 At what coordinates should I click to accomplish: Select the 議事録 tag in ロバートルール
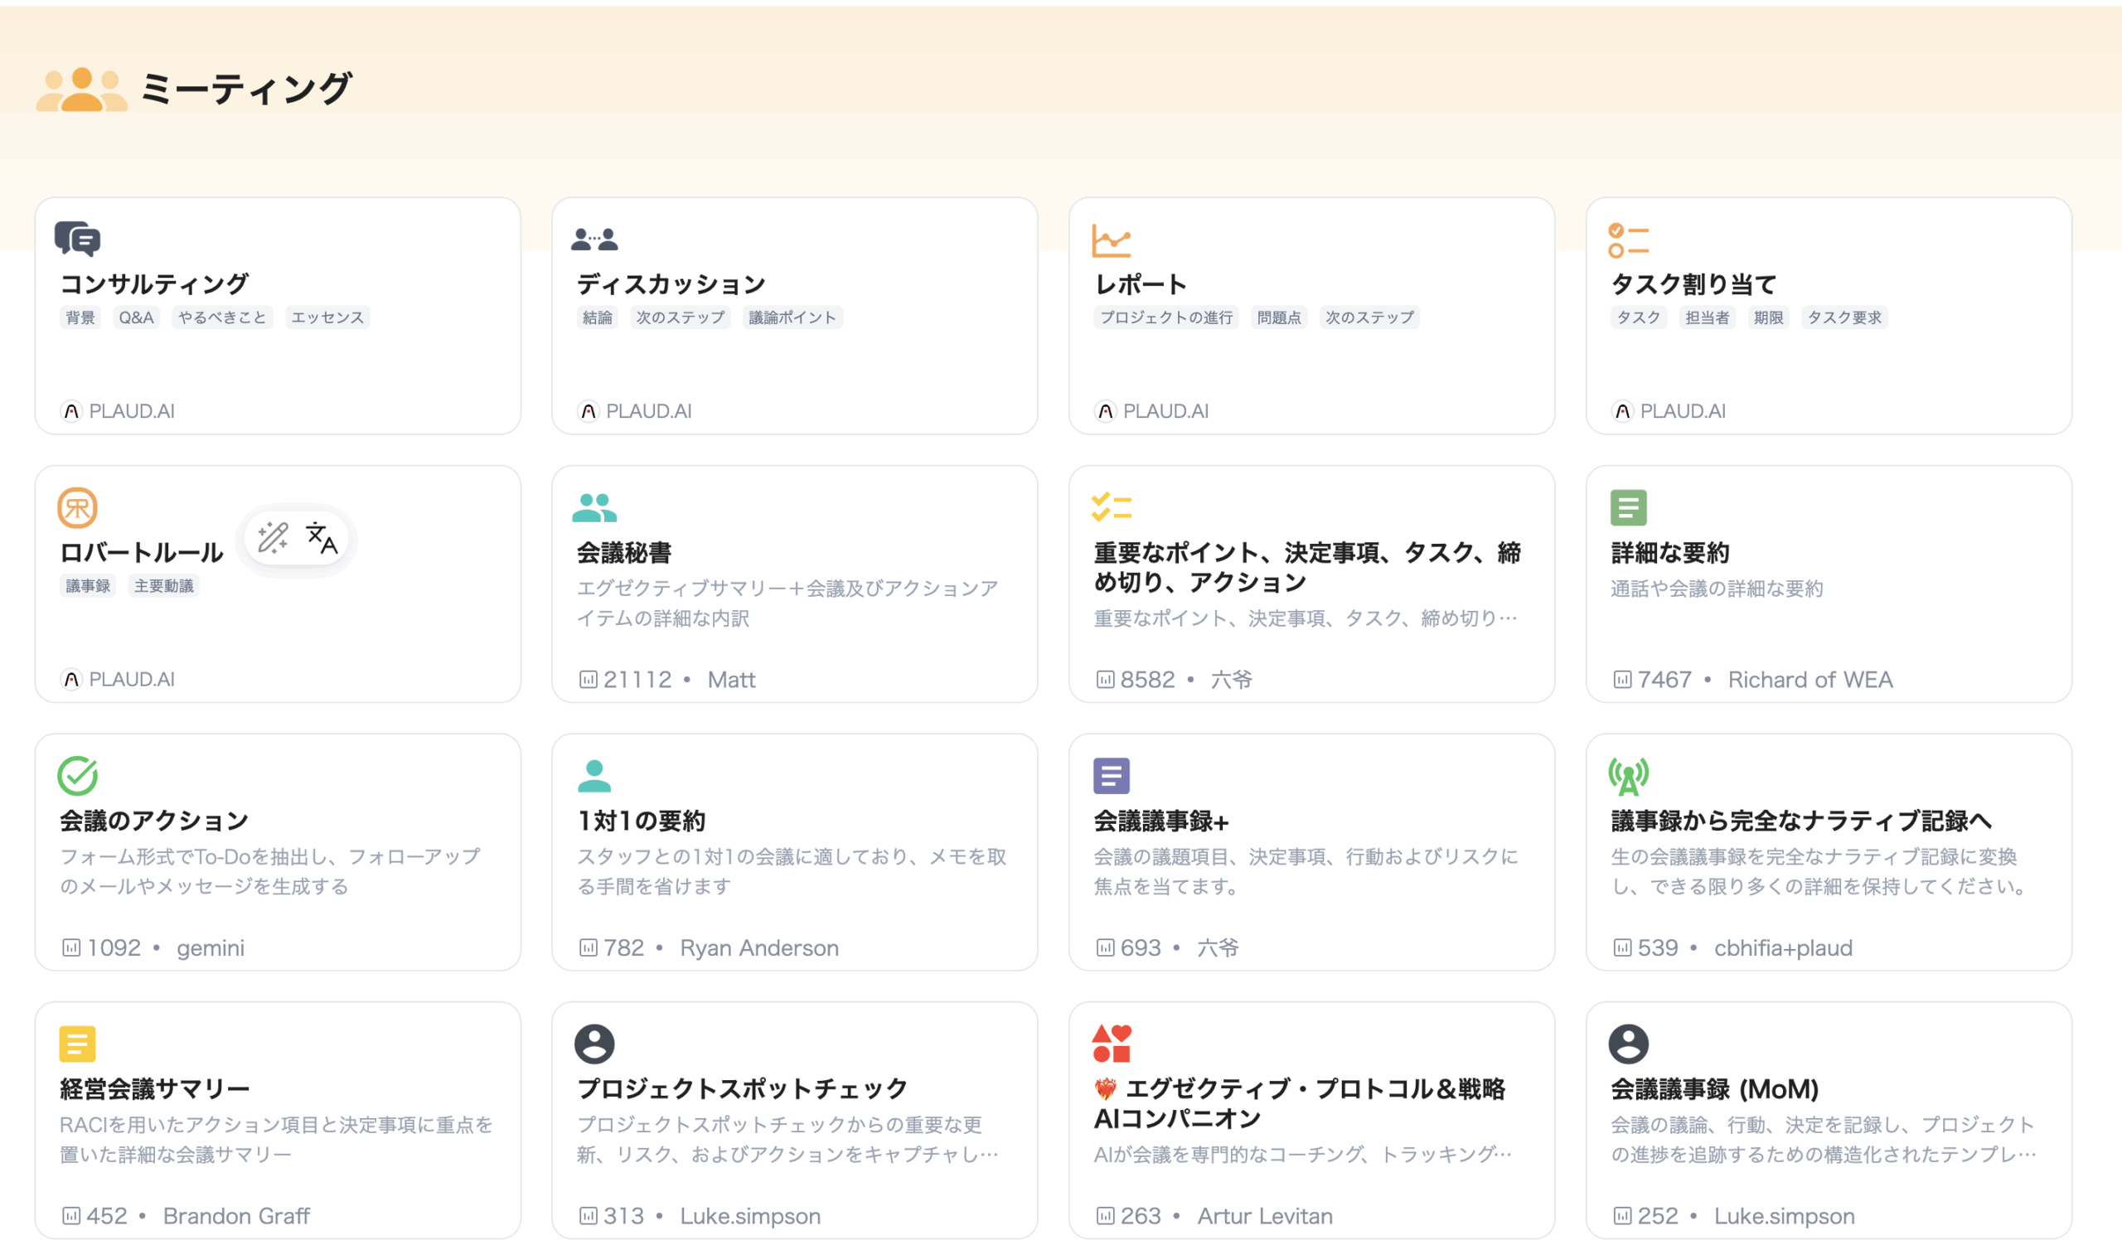[88, 585]
